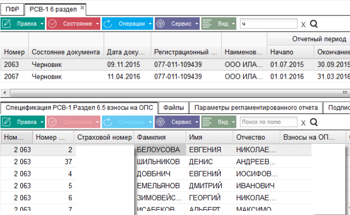Viewport: 350px width, 215px height.
Task: Open Спецификация РСВ-1 Раздел 6.5 tab
Action: pos(79,107)
